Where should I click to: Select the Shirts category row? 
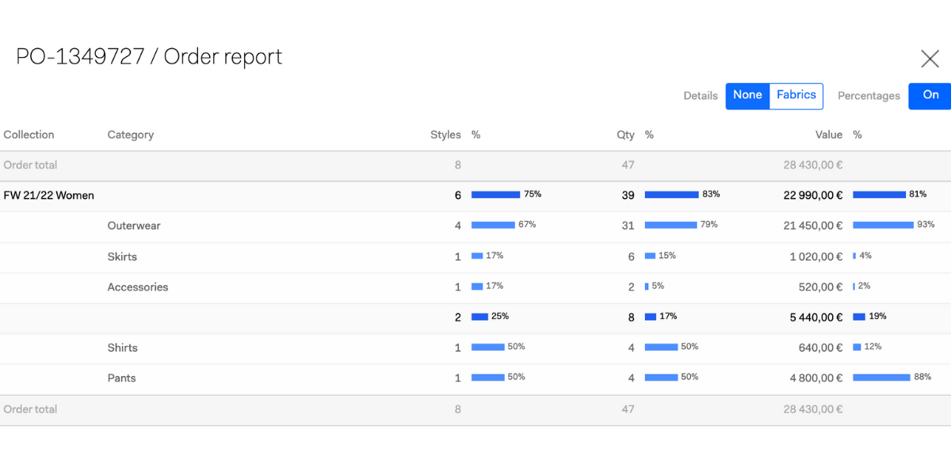475,348
